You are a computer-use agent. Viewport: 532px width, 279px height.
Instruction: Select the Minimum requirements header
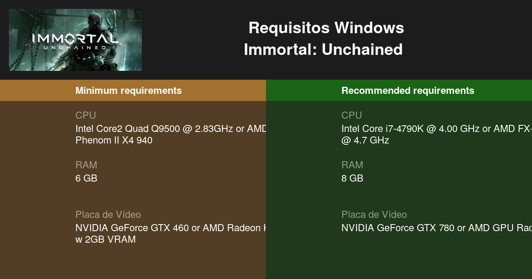[129, 91]
